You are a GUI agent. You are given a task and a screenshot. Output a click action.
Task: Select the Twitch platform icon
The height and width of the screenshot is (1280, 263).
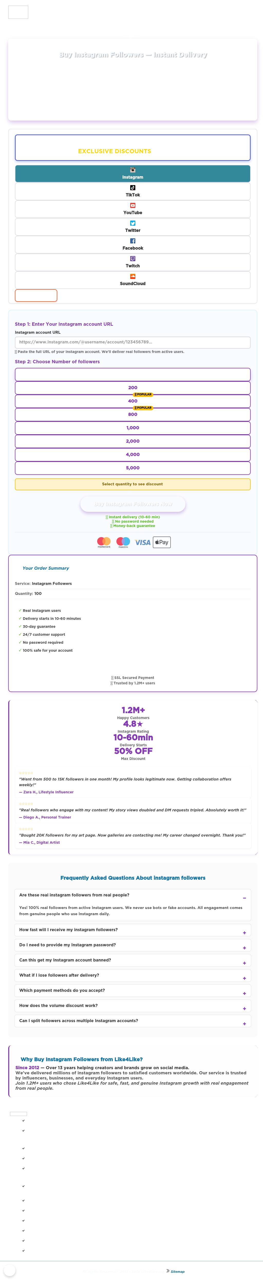133,258
